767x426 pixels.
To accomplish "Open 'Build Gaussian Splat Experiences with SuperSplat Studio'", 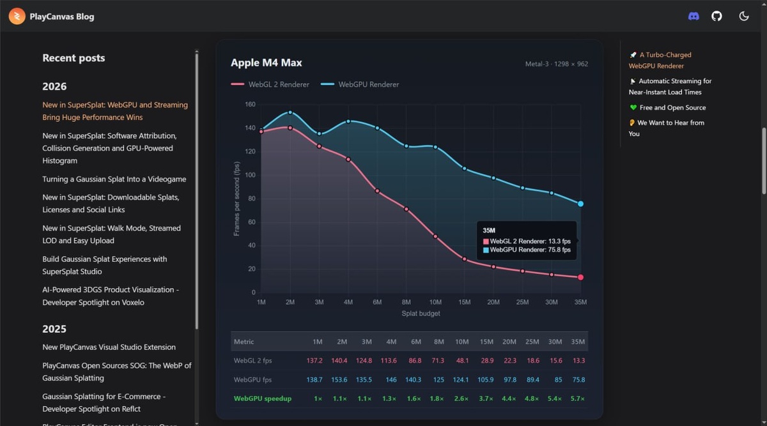I will (105, 265).
